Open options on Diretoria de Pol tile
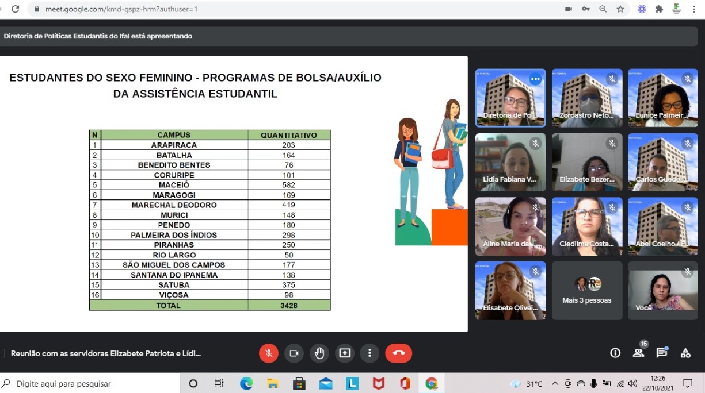This screenshot has height=393, width=705. (x=535, y=79)
